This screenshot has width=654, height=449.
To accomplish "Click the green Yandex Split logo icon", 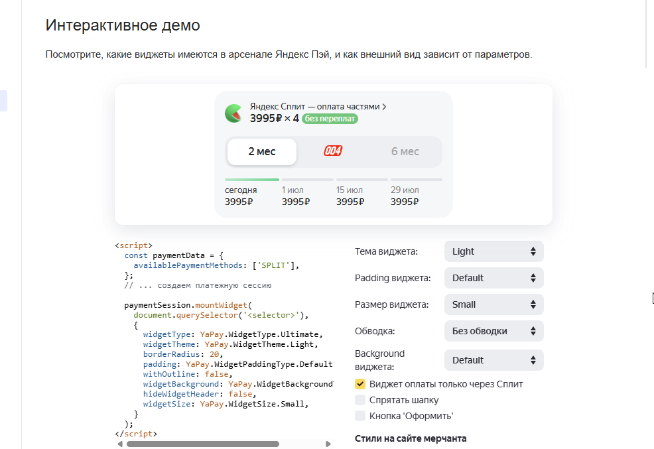I will click(233, 113).
